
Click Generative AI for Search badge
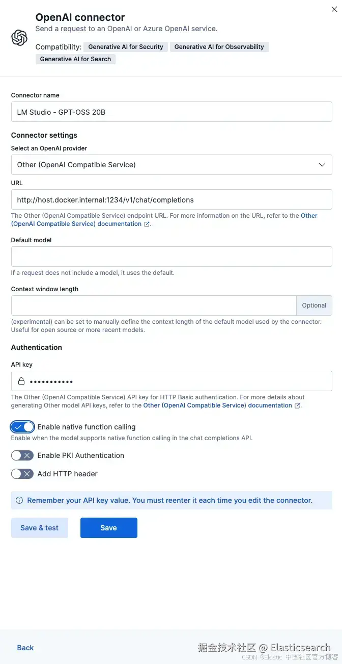click(x=75, y=59)
